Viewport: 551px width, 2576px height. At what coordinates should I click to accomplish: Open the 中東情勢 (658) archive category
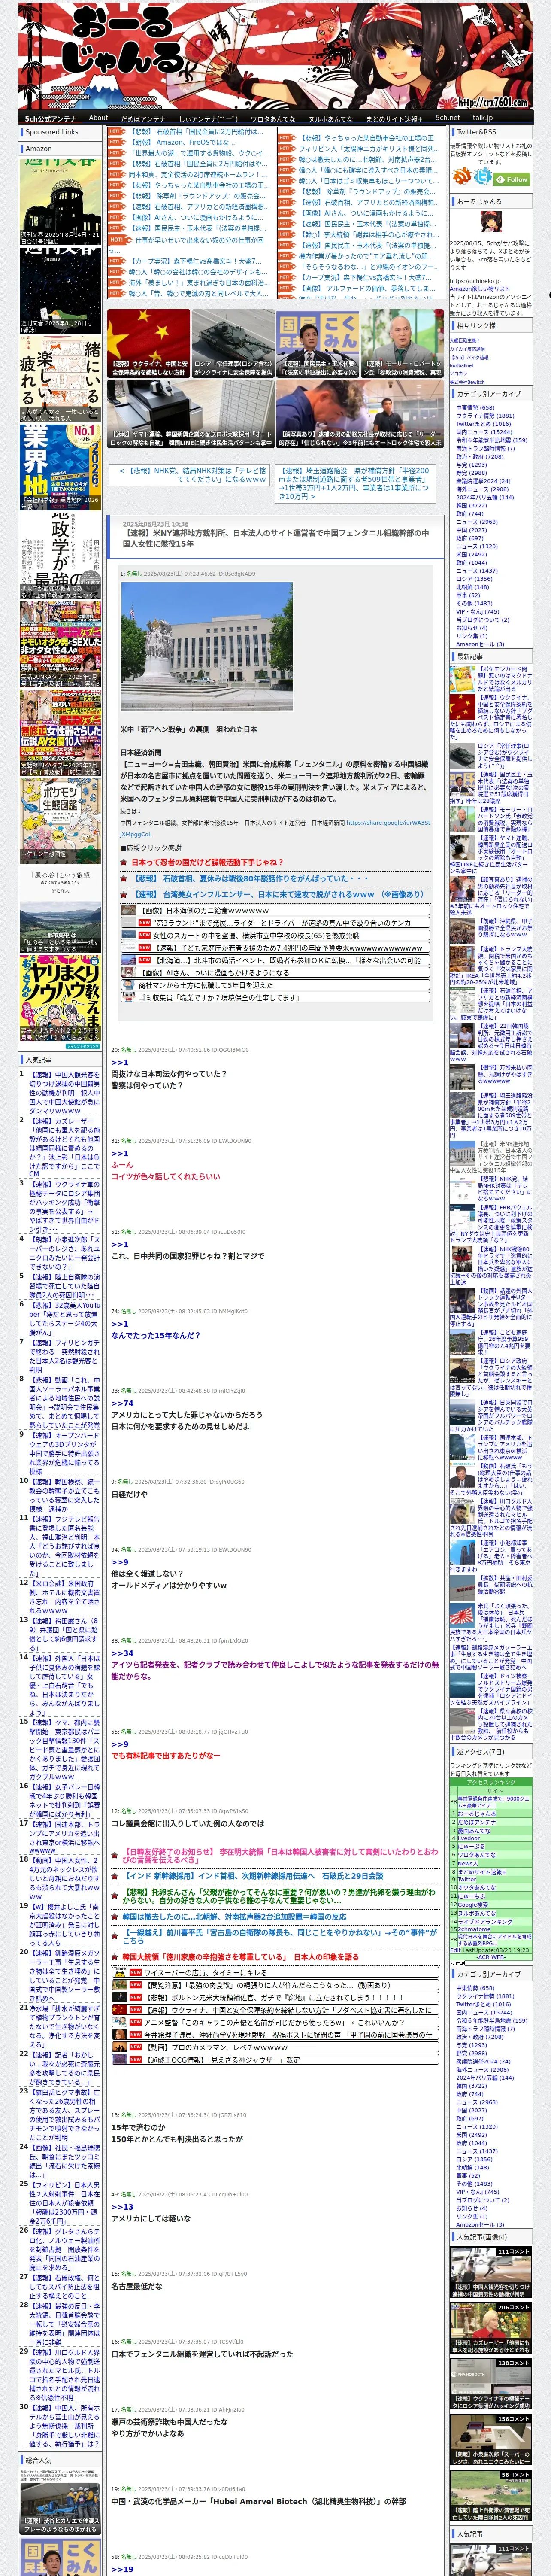475,407
